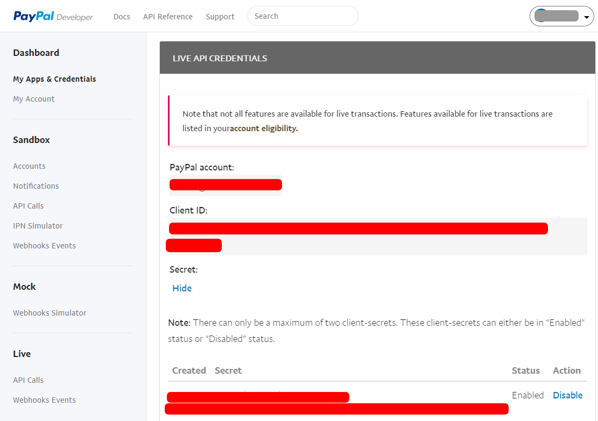
Task: Open Sandbox Webhooks Events
Action: click(44, 246)
